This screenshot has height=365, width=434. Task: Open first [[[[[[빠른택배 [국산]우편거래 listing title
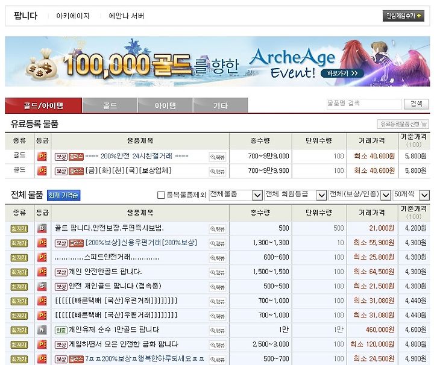click(x=116, y=301)
